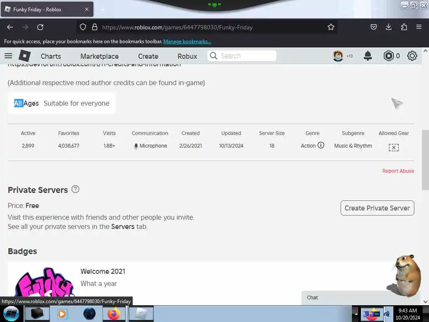Click the Roblox logo home icon

(24, 56)
